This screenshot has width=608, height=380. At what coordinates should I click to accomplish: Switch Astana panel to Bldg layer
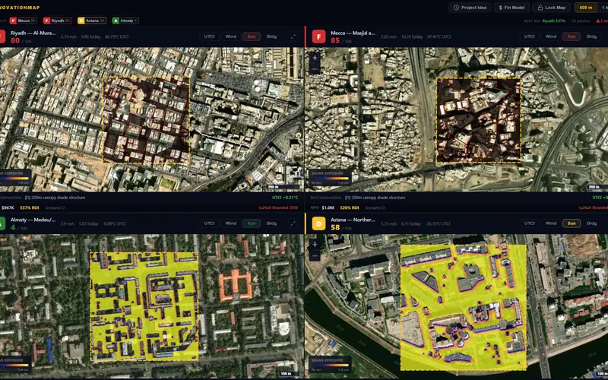(x=591, y=223)
